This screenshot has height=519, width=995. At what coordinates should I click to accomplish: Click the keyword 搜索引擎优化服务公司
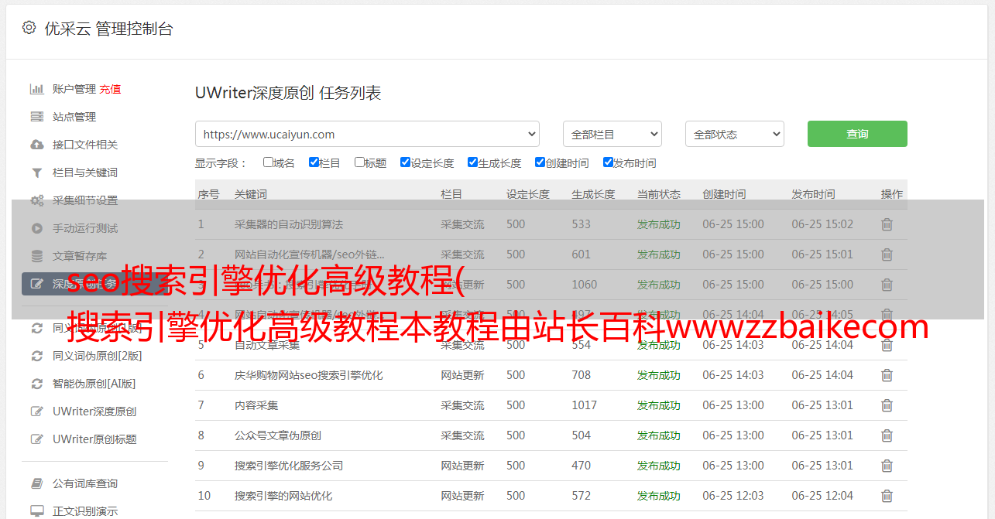(x=289, y=466)
